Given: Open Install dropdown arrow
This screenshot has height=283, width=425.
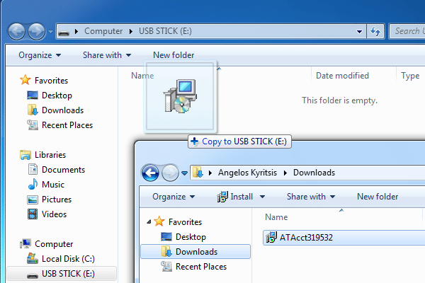Looking at the screenshot, I should [x=262, y=197].
